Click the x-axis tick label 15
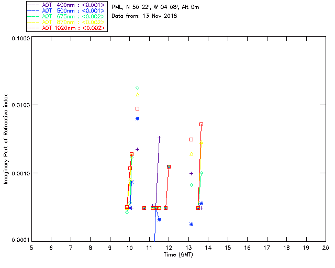Screen dimensions: 335x268 228,248
